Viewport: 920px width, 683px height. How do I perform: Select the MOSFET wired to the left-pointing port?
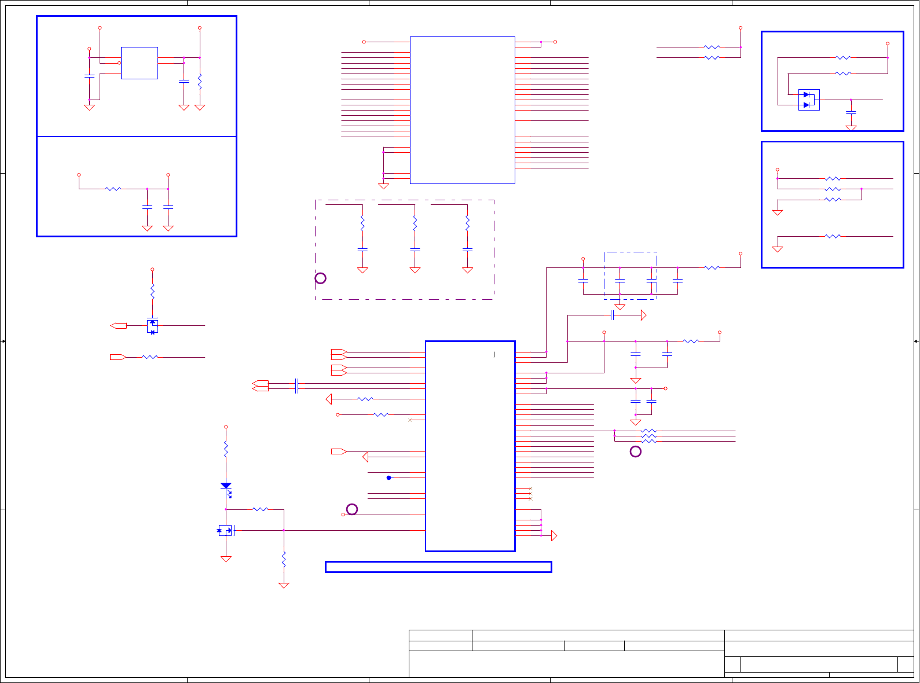pos(152,326)
